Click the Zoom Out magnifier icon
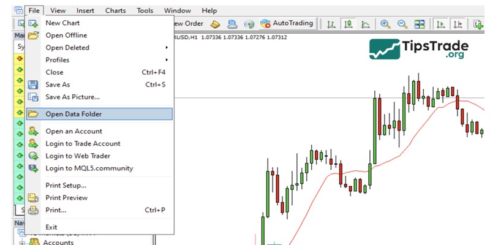 coord(402,24)
